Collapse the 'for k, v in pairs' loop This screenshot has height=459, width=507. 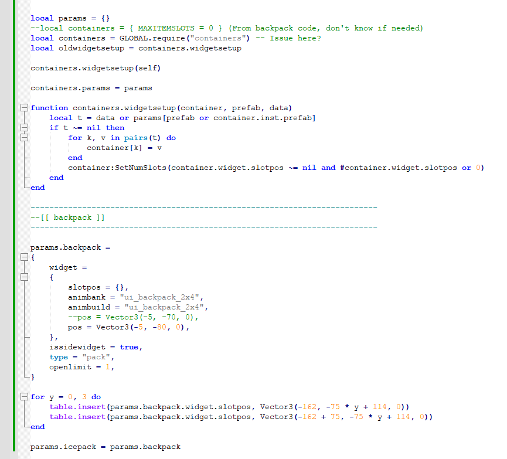23,137
